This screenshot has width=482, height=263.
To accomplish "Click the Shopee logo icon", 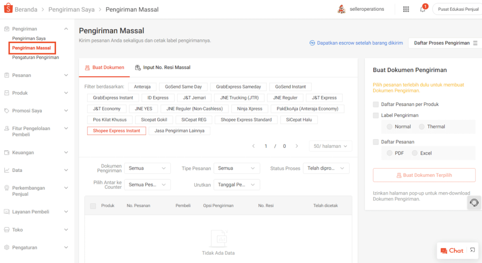I will pyautogui.click(x=8, y=8).
